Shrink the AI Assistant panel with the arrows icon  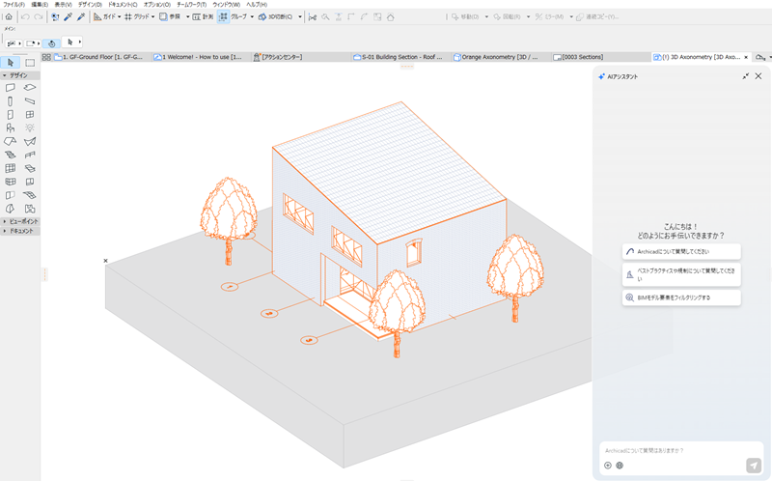click(745, 76)
